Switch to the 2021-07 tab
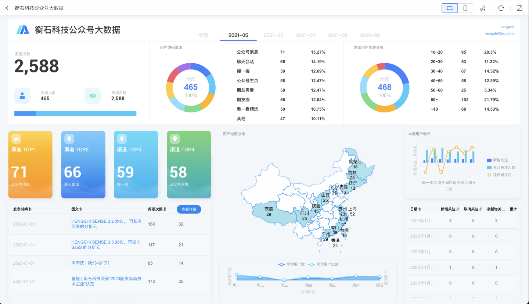Viewport: 529px width, 304px height. click(x=305, y=35)
